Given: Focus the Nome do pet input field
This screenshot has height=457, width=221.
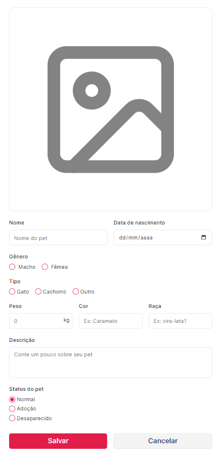Looking at the screenshot, I should click(x=59, y=238).
